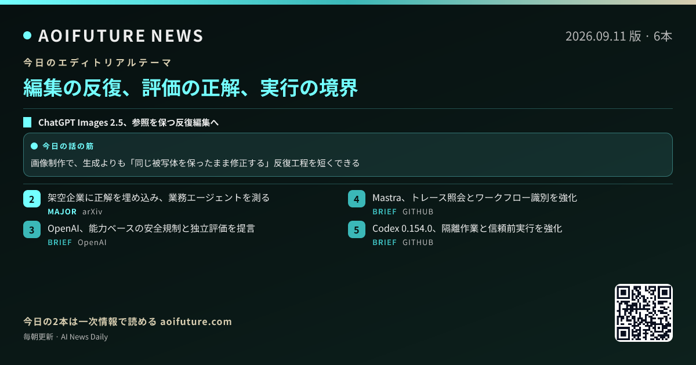The width and height of the screenshot is (696, 365).
Task: Click the cyan dot beside AOIFUTURE NEWS
Action: [x=27, y=36]
